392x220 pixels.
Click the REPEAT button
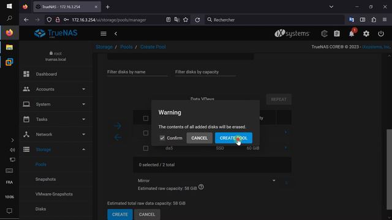[x=279, y=100]
